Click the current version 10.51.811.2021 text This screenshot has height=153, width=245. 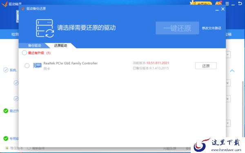point(158,63)
